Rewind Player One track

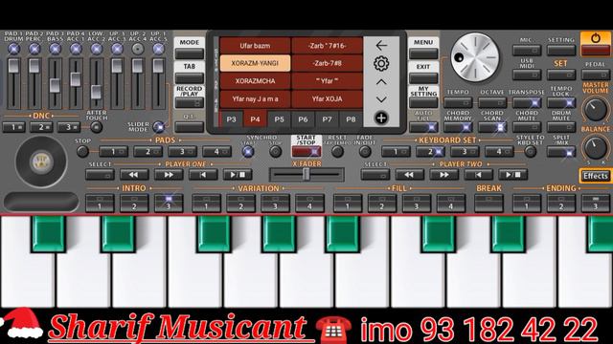134,175
